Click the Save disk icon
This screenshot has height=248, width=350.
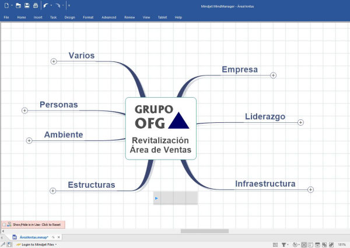(x=27, y=6)
